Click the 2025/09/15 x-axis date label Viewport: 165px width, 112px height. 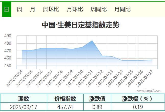point(125,78)
